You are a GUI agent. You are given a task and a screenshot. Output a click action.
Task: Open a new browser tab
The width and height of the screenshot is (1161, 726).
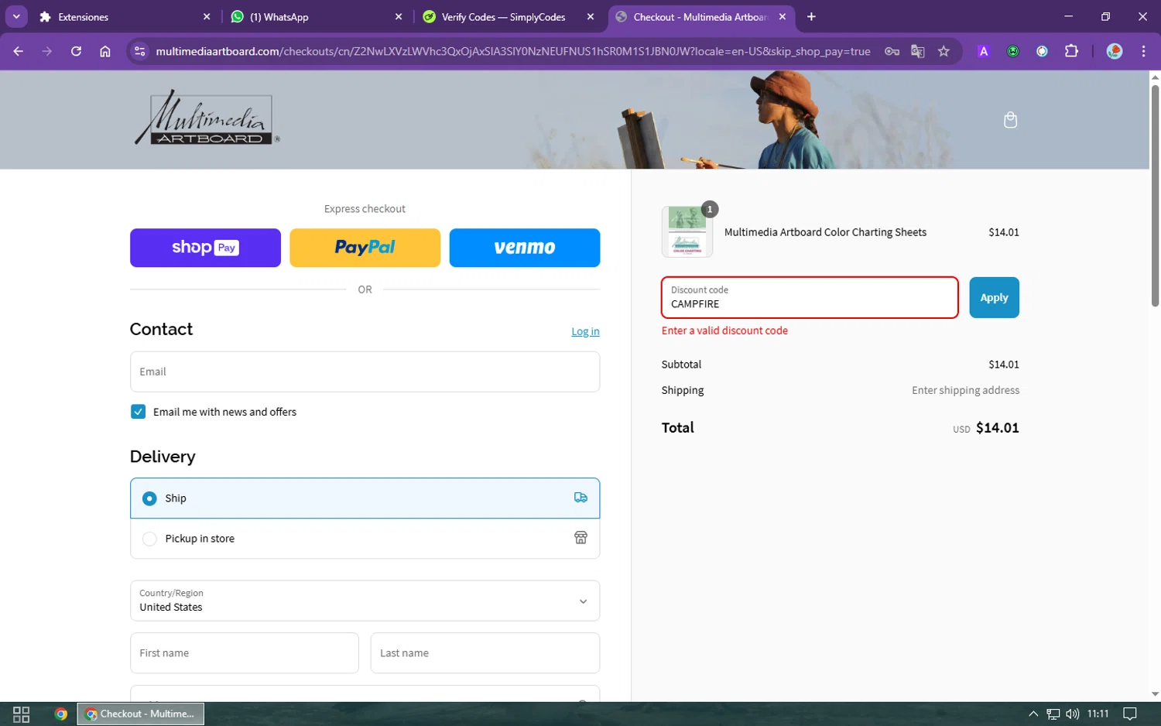811,16
